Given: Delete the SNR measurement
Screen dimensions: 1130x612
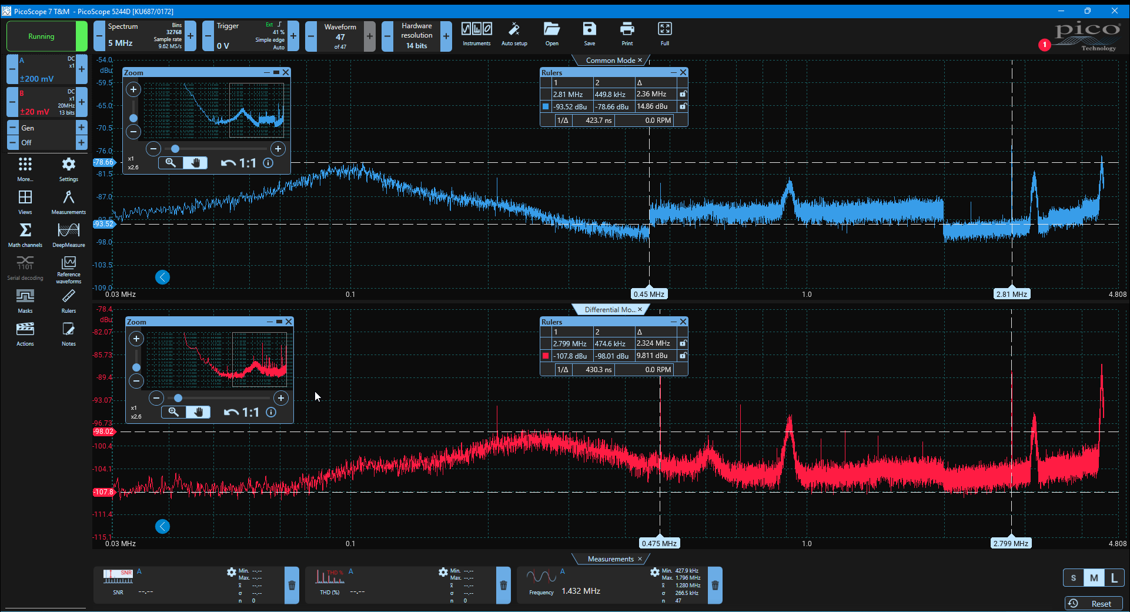Looking at the screenshot, I should [x=292, y=586].
